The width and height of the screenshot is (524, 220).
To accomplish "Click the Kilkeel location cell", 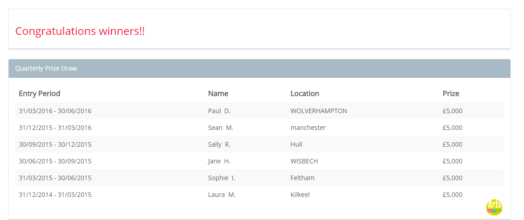I will [300, 195].
